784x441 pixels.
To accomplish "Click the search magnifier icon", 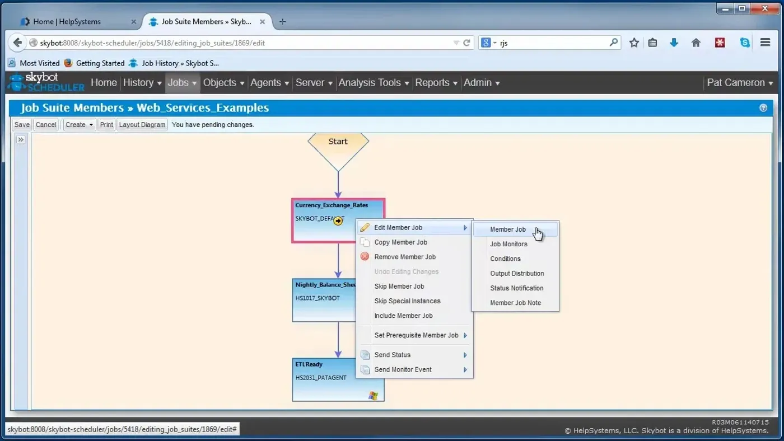I will coord(614,42).
